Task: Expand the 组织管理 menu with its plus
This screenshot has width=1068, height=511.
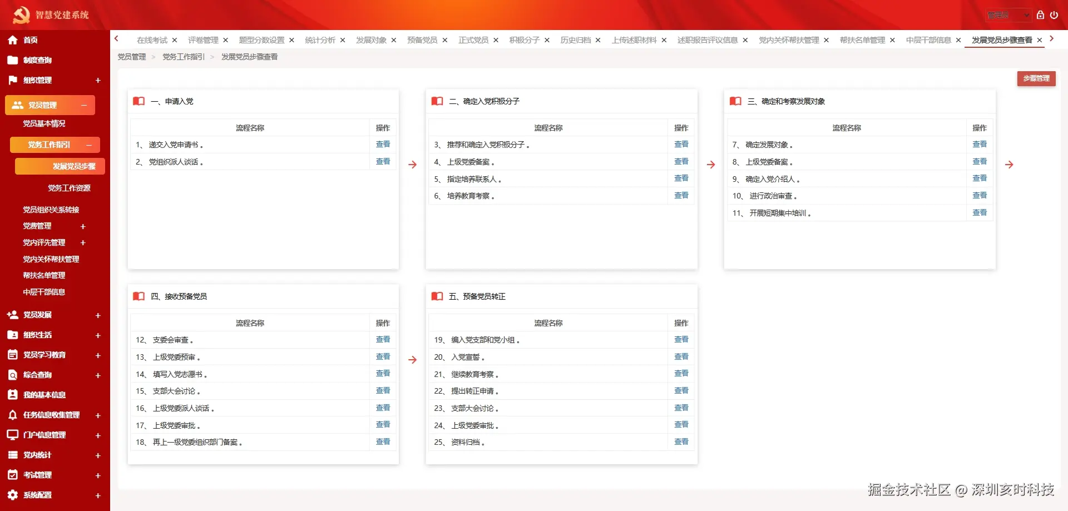Action: pos(98,81)
